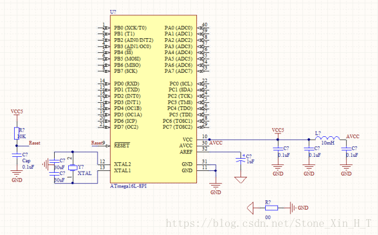The height and width of the screenshot is (235, 378).
Task: Select the Reset net label at pin 9
Action: click(x=97, y=143)
